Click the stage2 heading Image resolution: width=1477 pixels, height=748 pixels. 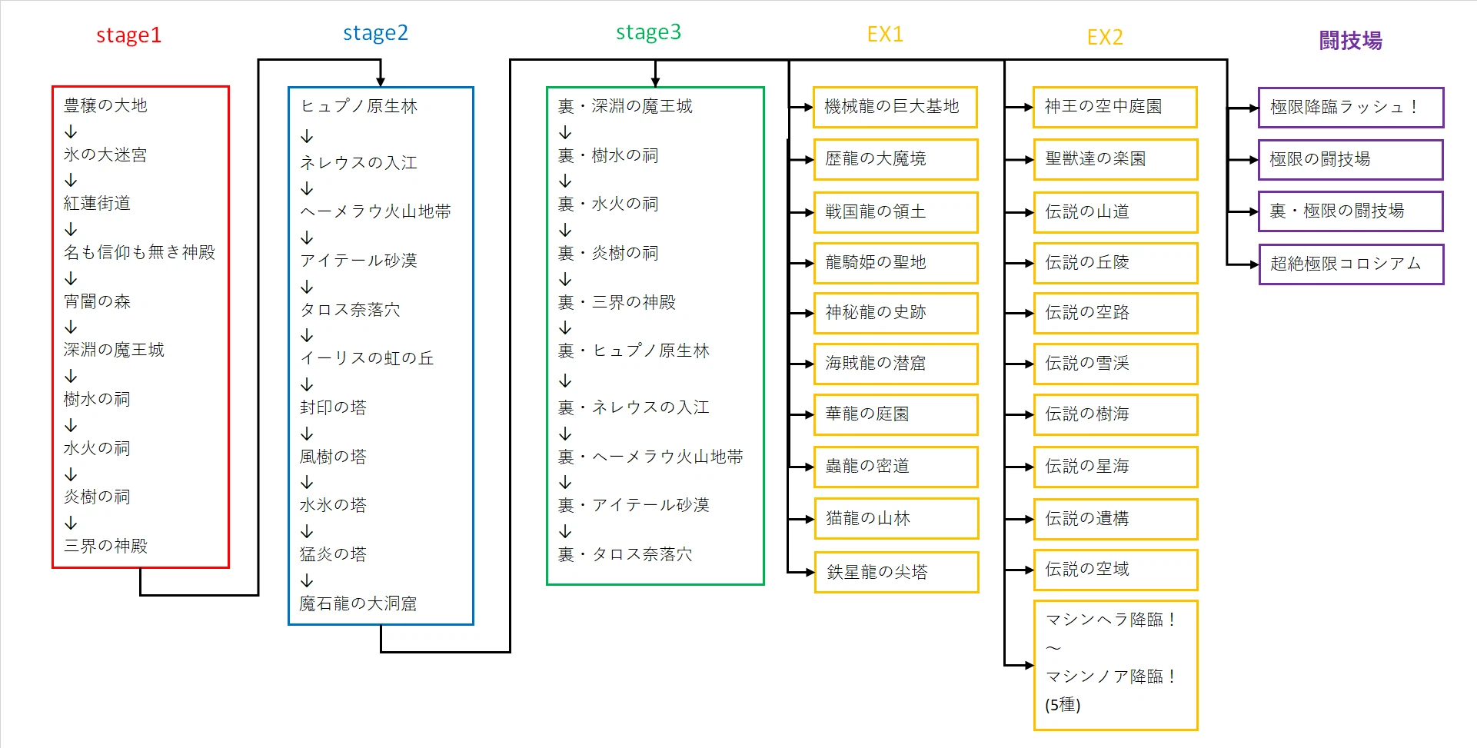(375, 33)
